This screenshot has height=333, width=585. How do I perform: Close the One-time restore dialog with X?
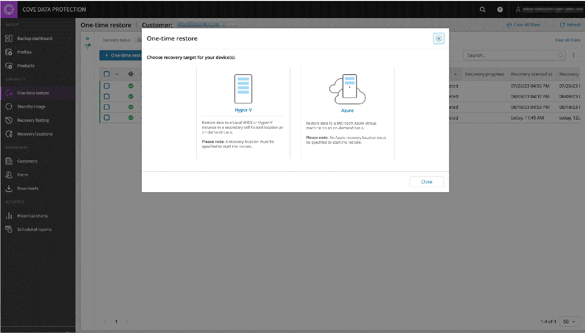tap(438, 39)
